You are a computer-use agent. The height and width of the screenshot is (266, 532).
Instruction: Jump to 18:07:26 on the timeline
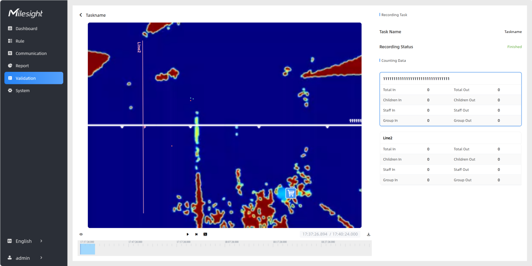(x=232, y=245)
